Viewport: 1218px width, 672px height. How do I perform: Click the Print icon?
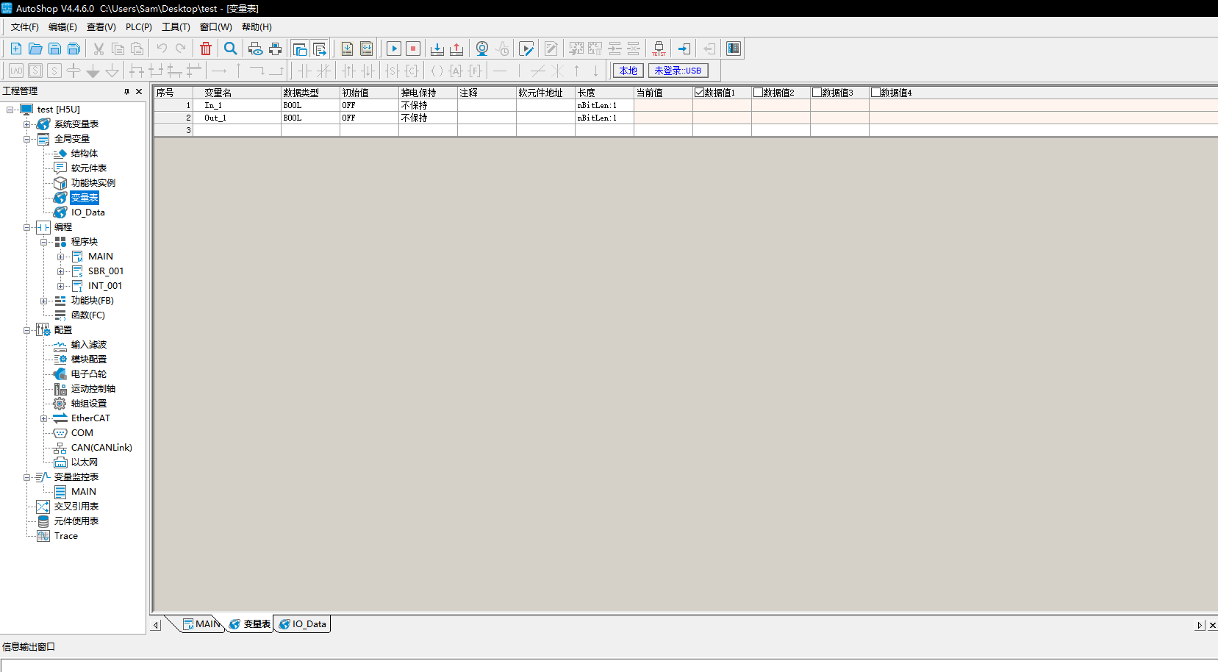pyautogui.click(x=275, y=49)
